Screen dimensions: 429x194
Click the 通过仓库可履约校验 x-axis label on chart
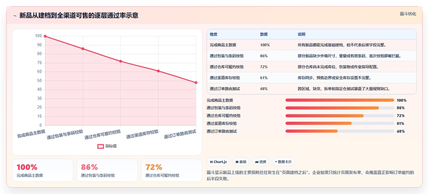tap(103, 134)
